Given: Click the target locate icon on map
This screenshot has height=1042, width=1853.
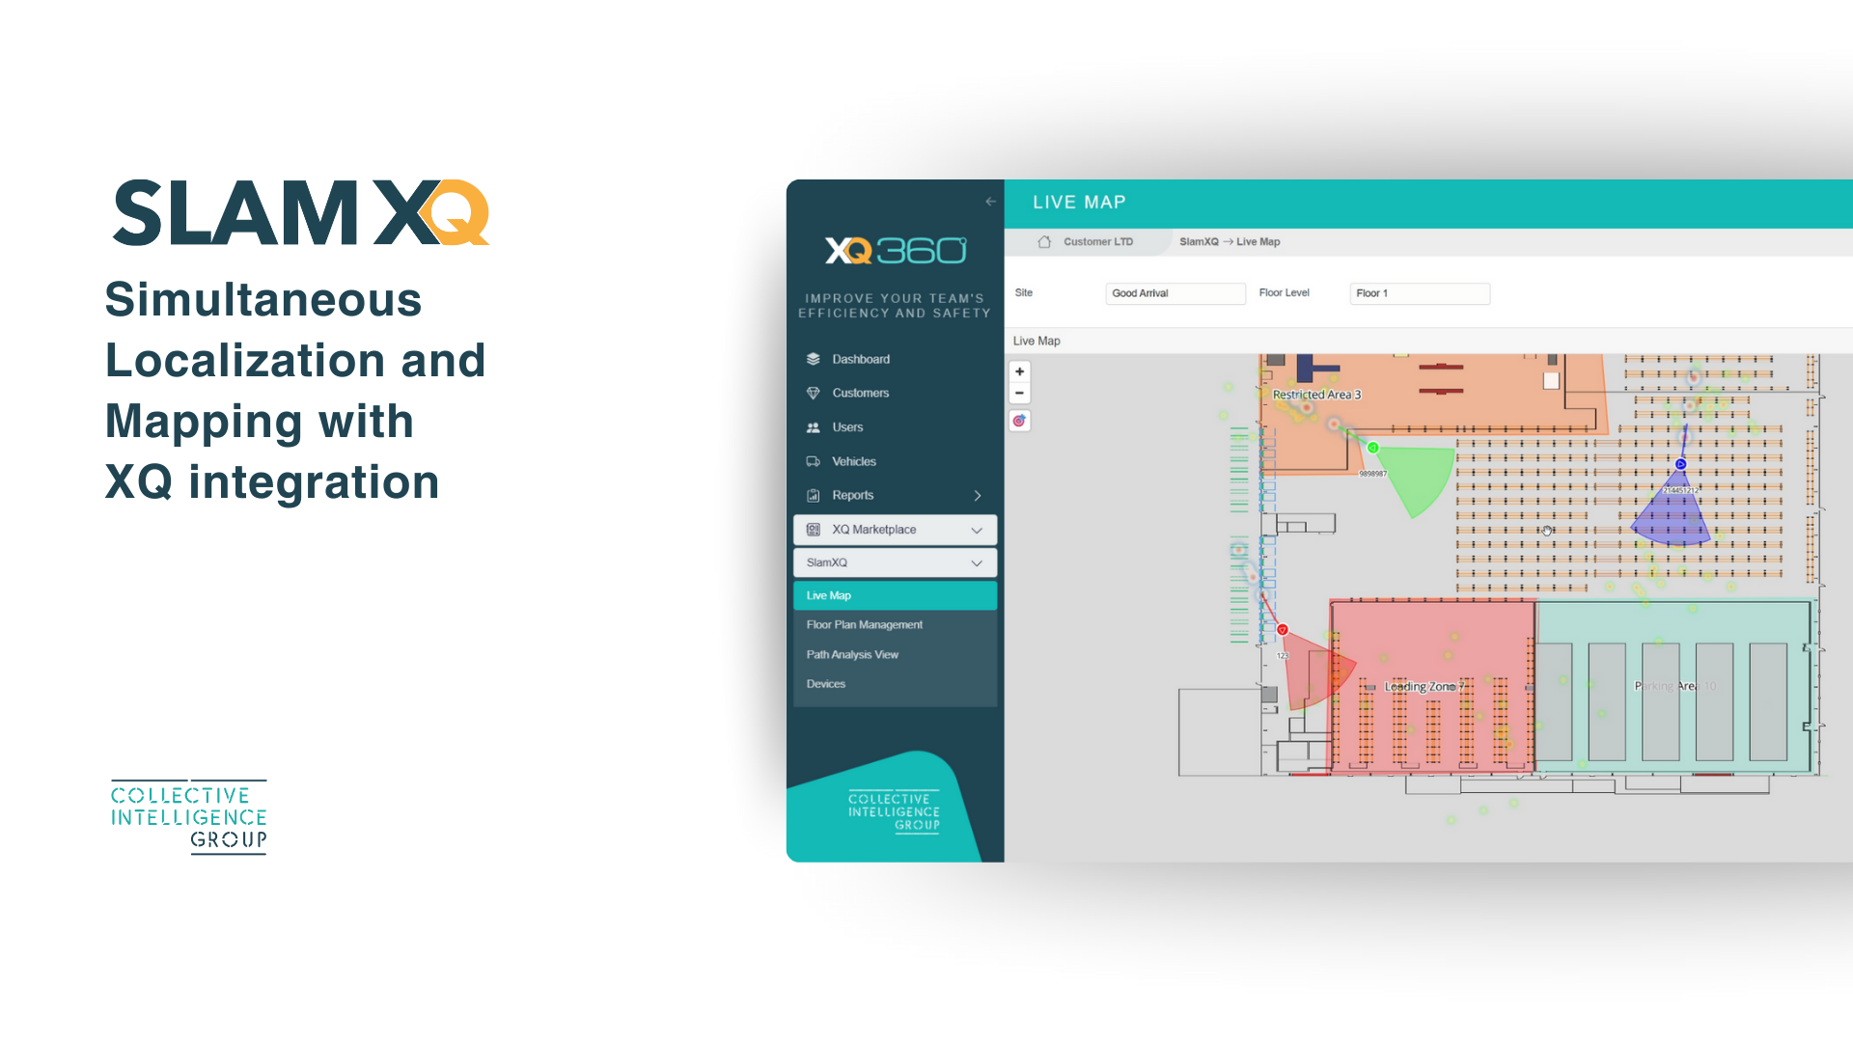Looking at the screenshot, I should pos(1019,421).
